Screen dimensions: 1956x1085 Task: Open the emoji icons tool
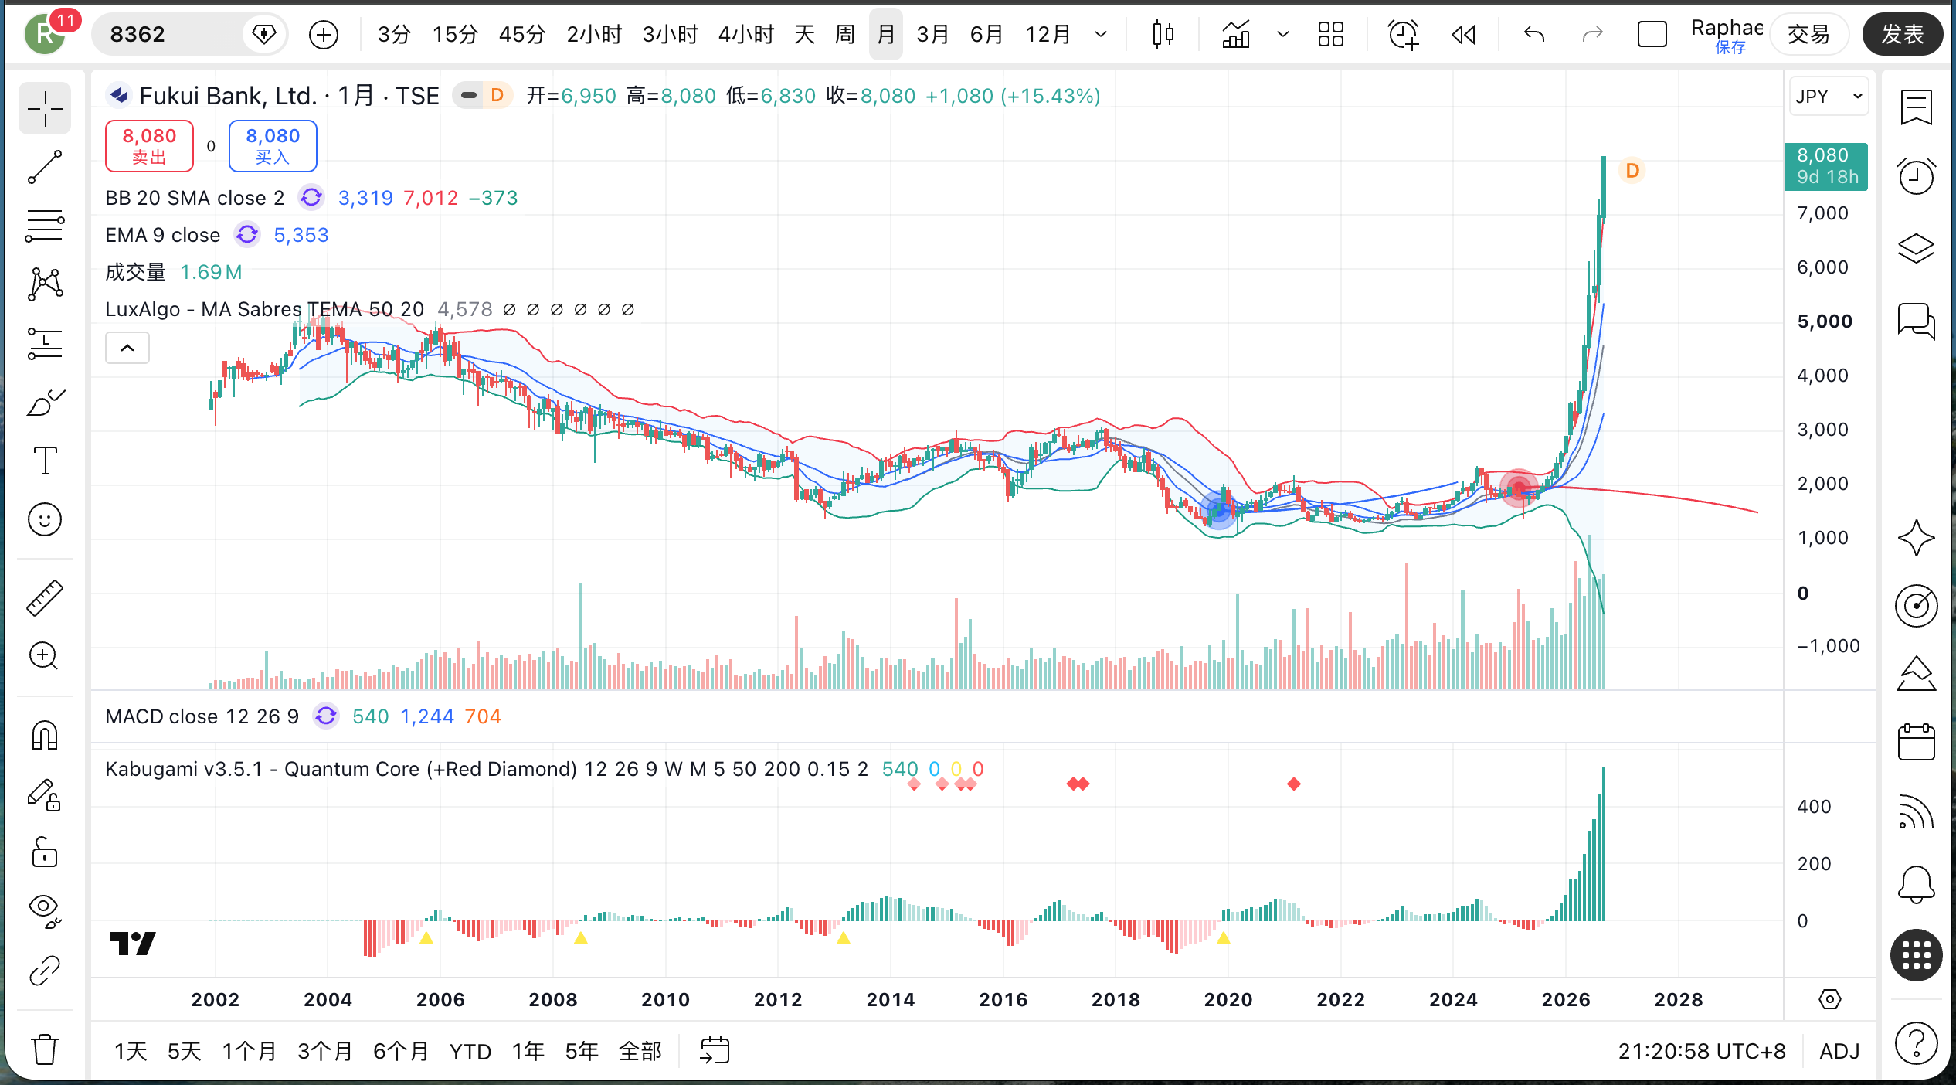[45, 519]
